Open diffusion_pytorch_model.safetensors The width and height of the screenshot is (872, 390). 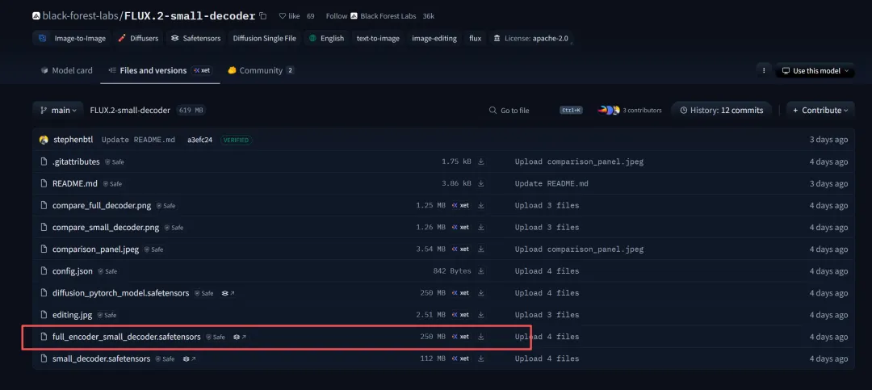(120, 292)
